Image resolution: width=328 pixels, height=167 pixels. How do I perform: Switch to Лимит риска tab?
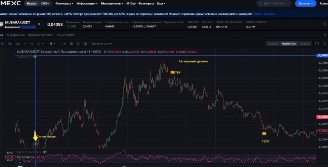(x=65, y=35)
